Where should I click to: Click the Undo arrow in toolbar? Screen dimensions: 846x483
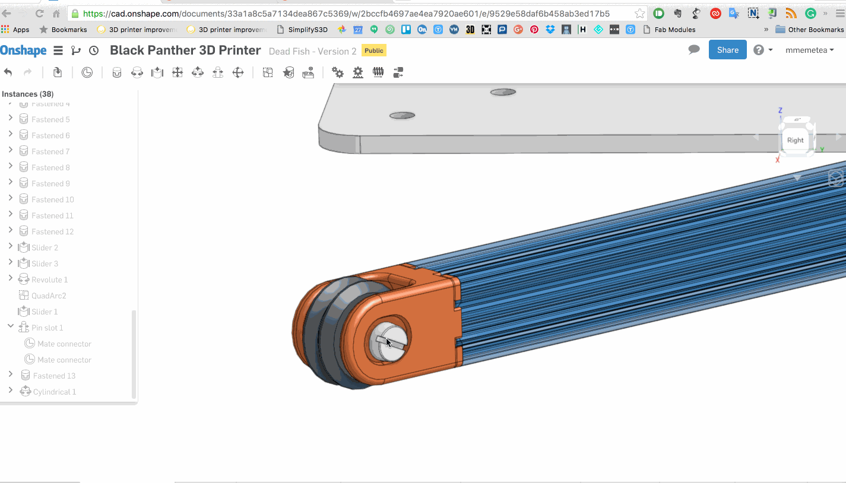click(x=8, y=72)
